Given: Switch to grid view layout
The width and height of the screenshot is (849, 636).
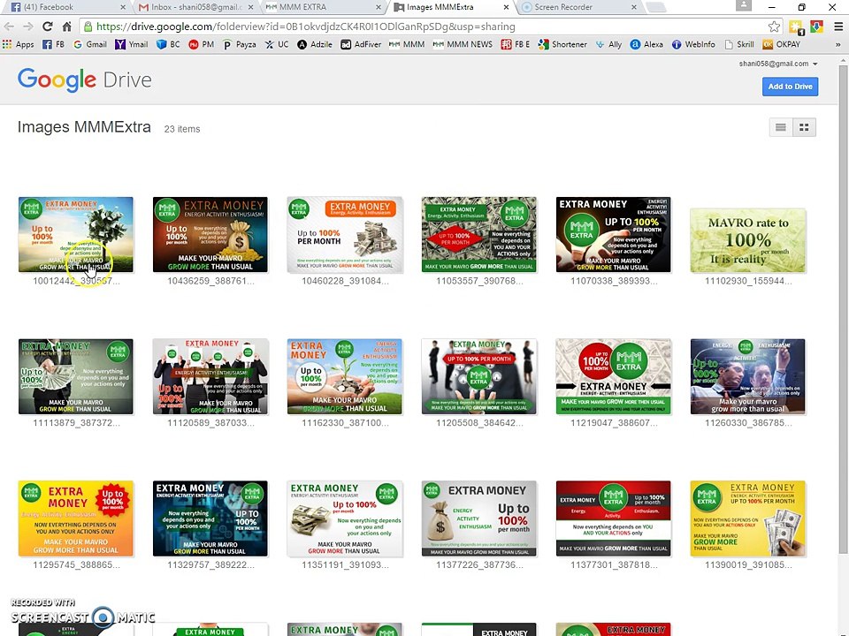Looking at the screenshot, I should point(804,127).
